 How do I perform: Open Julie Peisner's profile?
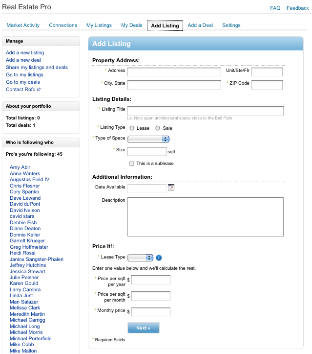[24, 277]
